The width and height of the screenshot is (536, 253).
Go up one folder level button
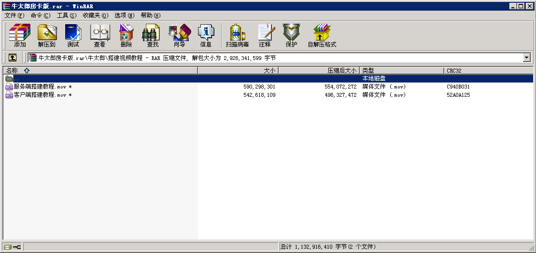[x=13, y=58]
